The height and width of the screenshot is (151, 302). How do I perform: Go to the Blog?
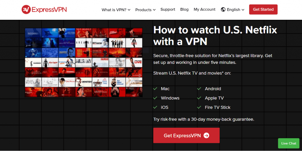coord(184,9)
